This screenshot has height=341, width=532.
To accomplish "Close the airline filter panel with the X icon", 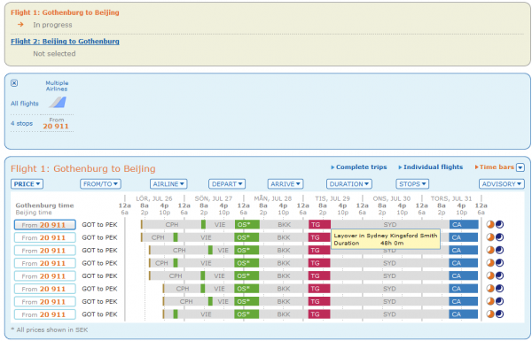I will coord(14,83).
